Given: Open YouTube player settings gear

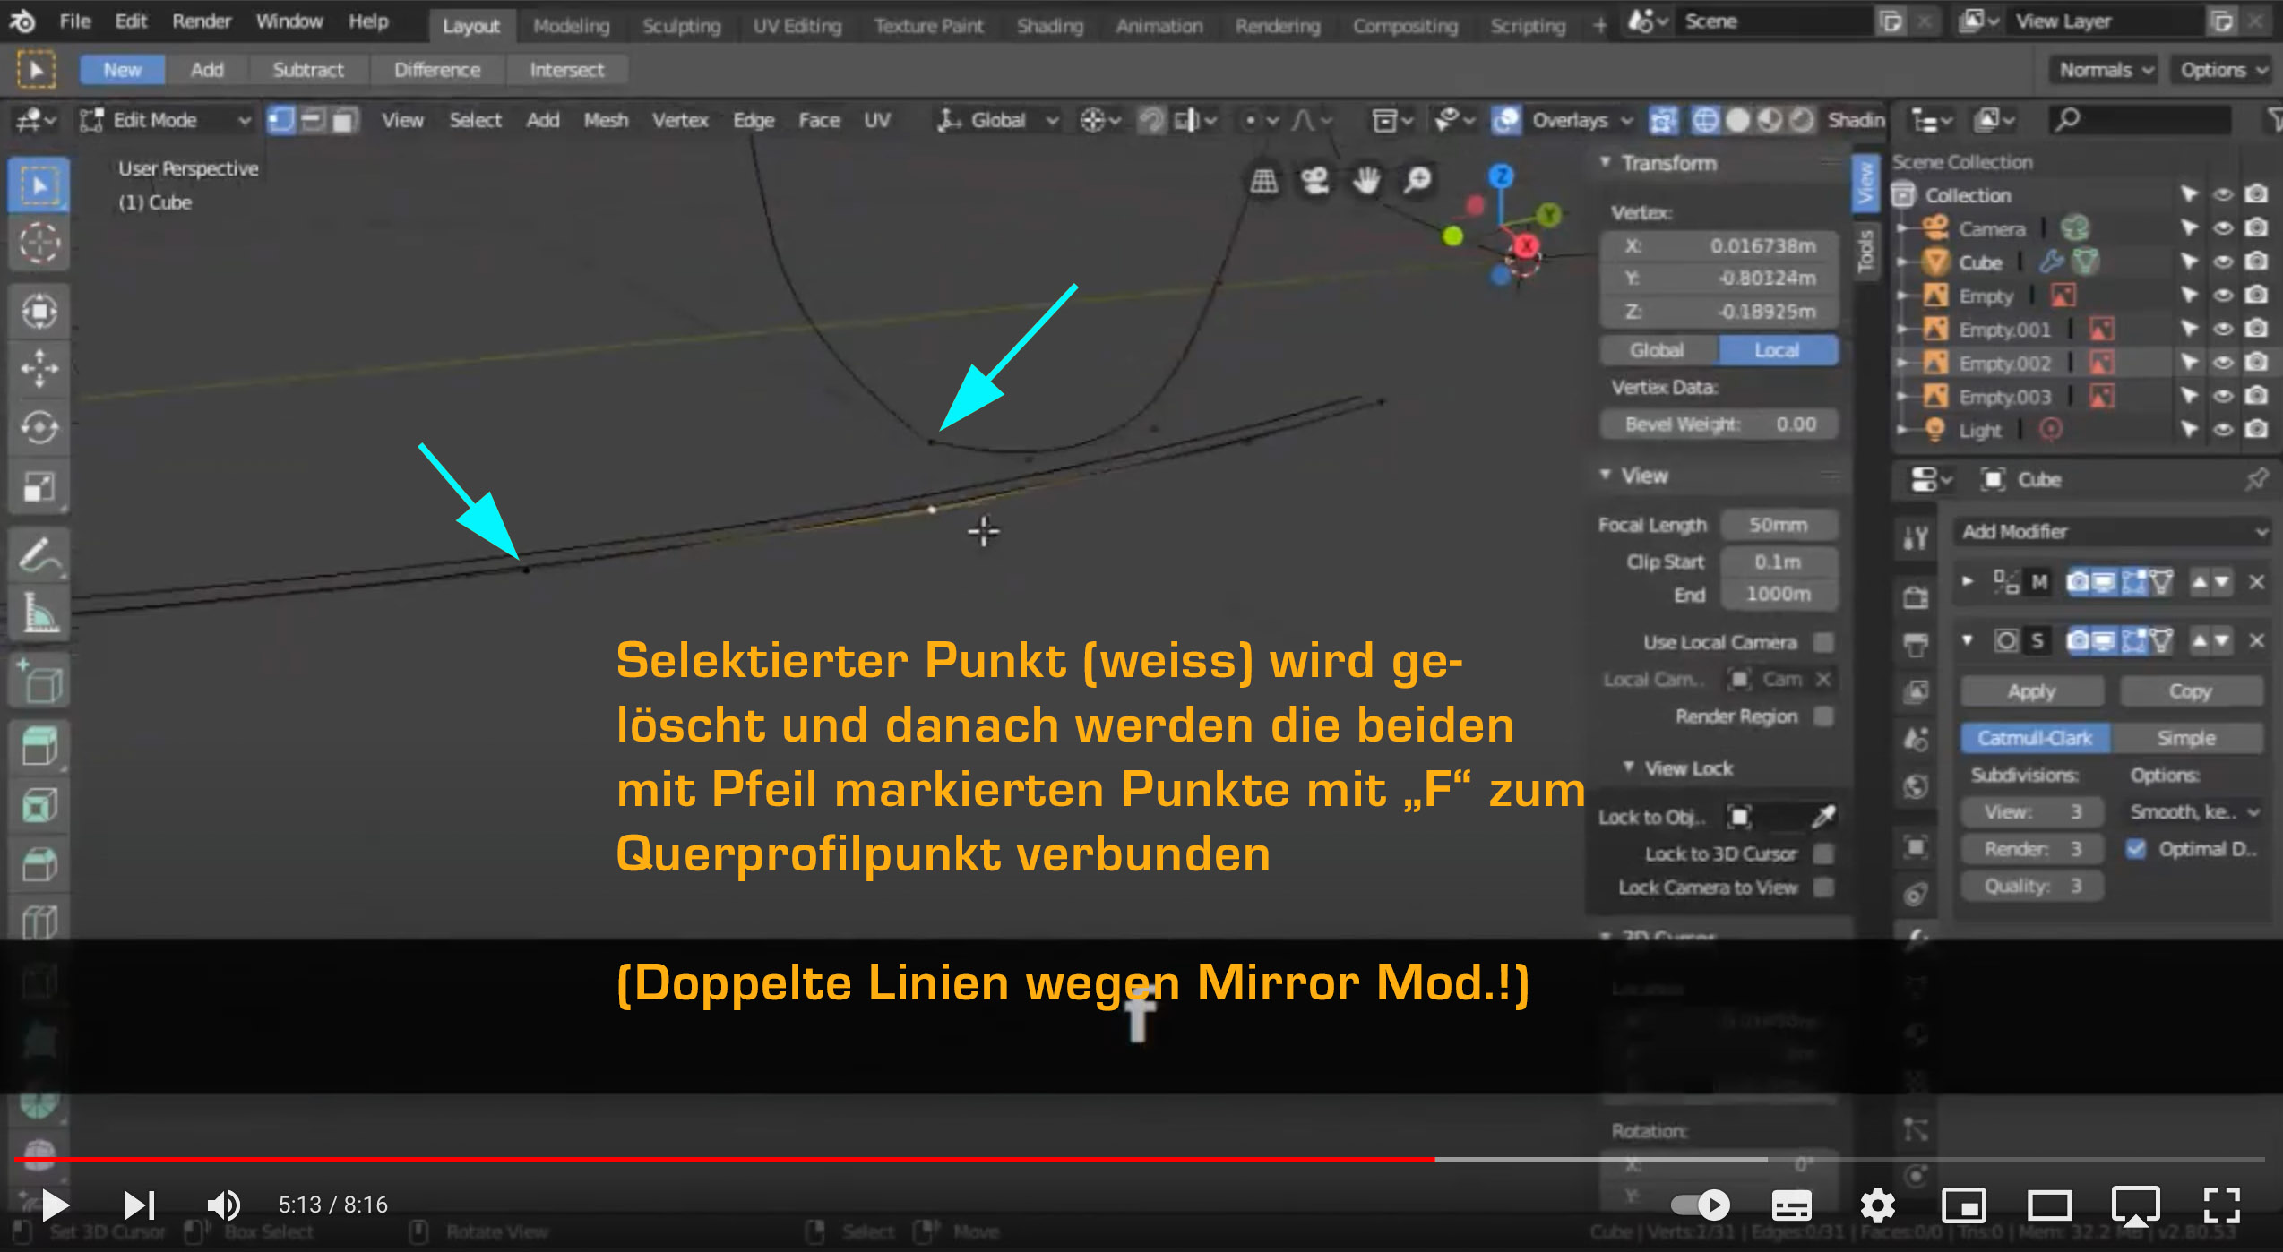Looking at the screenshot, I should click(1876, 1205).
